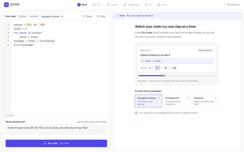Click the total value 80 chip
Image resolution: width=244 pixels, height=152 pixels.
point(165,68)
